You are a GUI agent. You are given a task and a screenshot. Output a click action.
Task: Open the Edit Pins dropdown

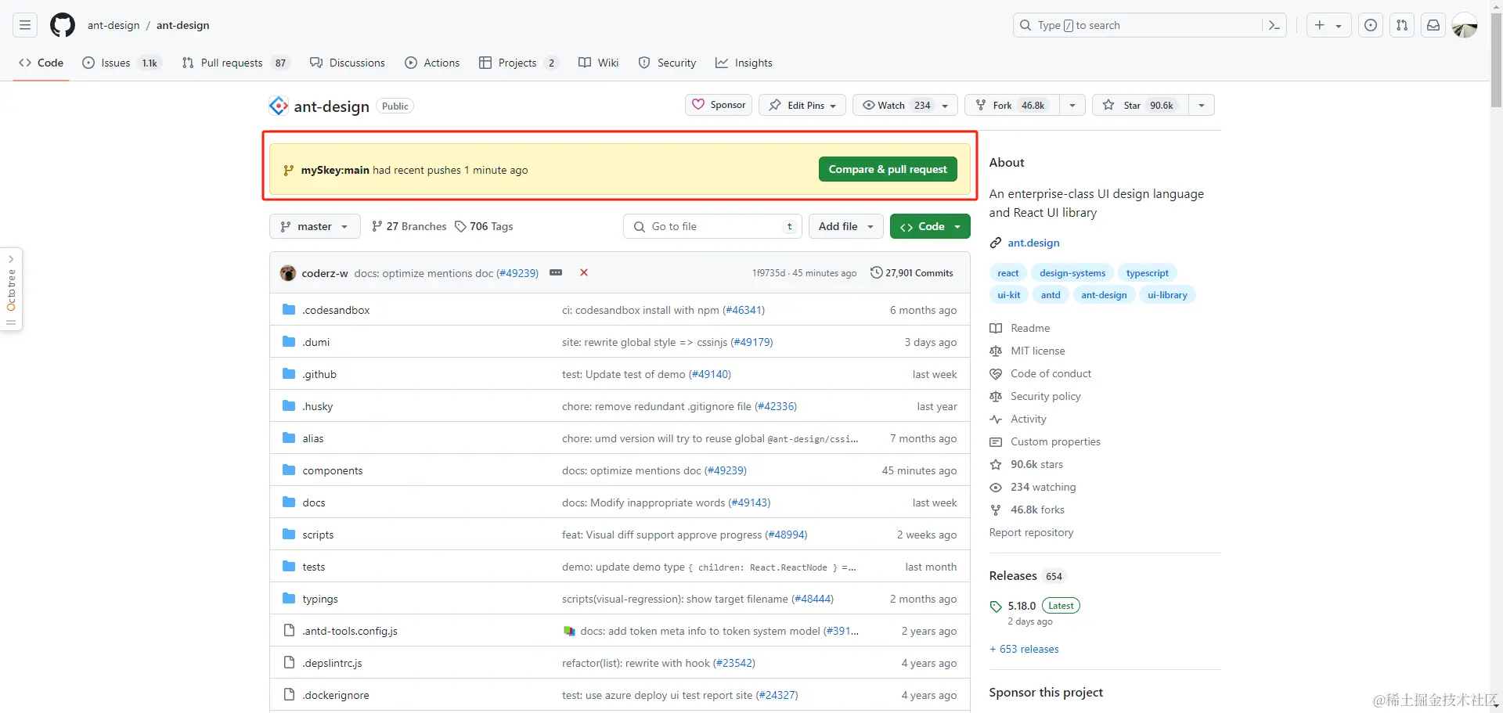coord(802,105)
